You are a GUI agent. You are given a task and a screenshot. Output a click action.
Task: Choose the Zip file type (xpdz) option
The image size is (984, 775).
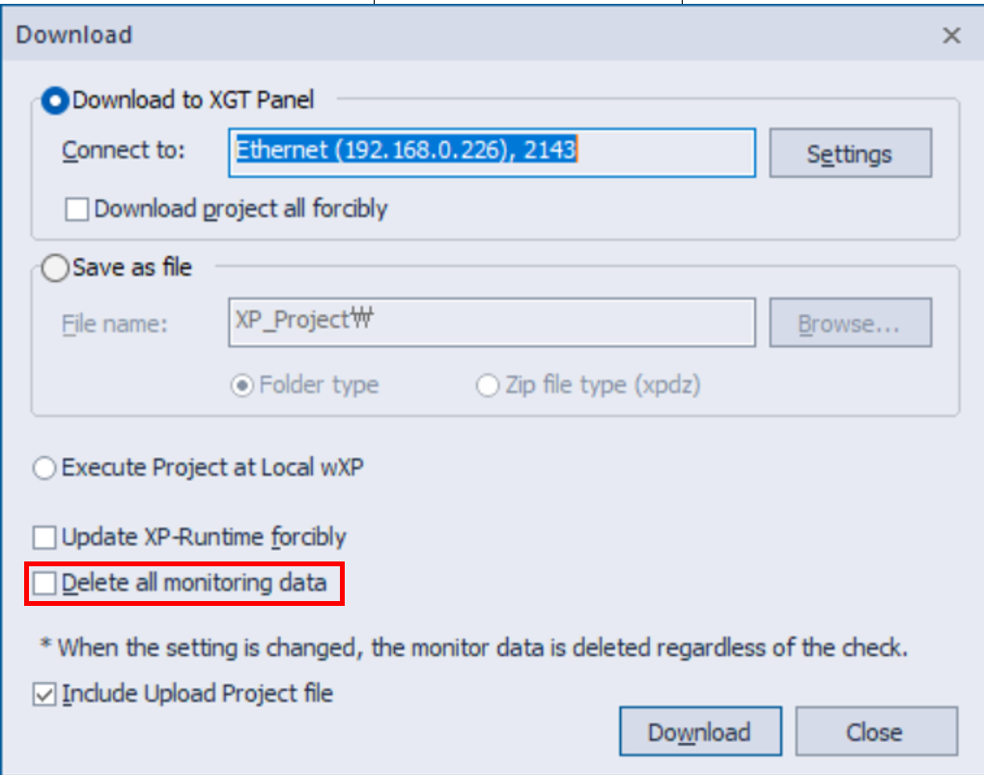tap(488, 385)
